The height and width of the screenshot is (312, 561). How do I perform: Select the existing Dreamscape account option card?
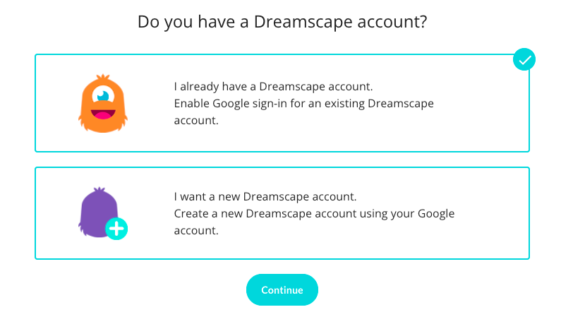pyautogui.click(x=282, y=103)
